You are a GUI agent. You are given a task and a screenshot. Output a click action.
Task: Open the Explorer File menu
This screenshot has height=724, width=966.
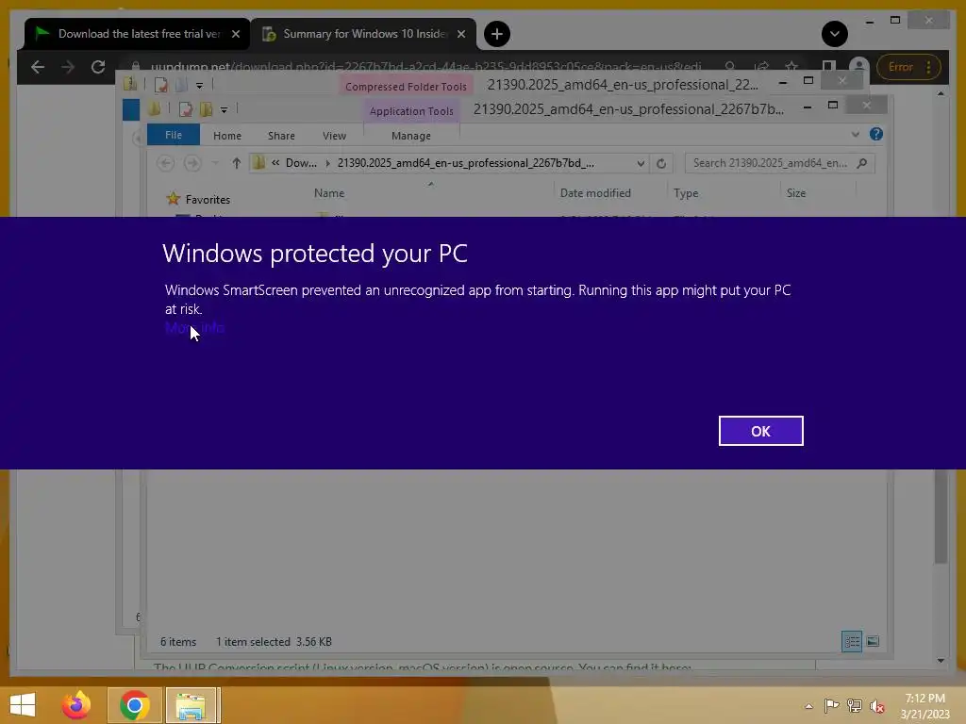[x=174, y=135]
